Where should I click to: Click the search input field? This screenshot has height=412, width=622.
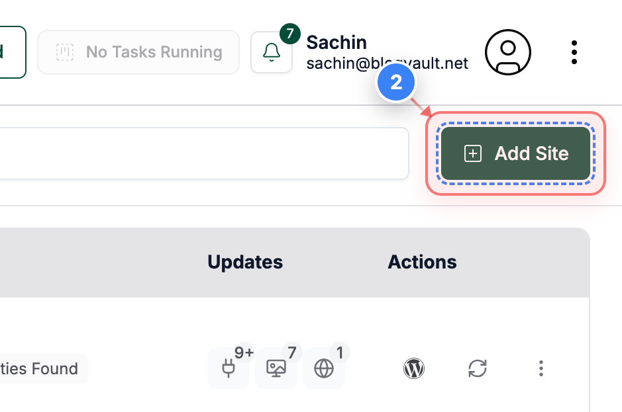tap(199, 153)
